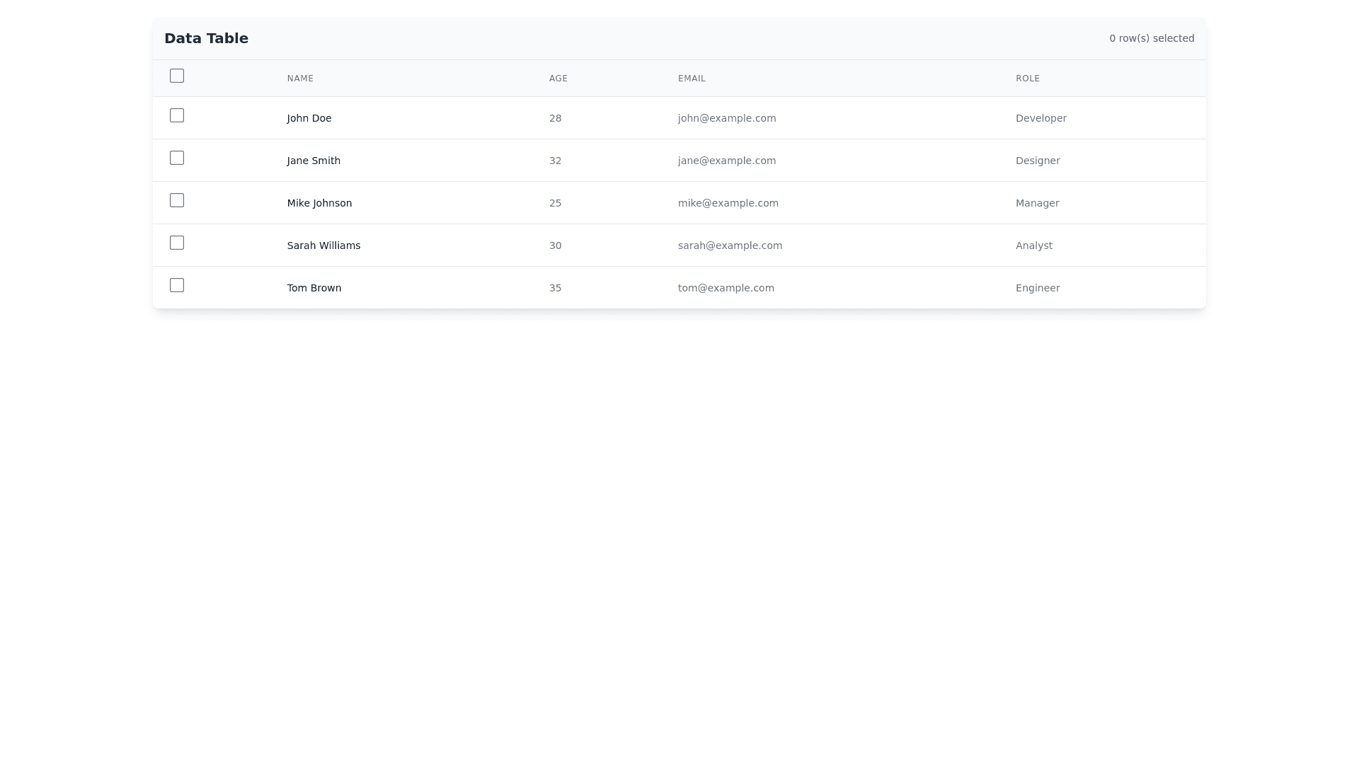Click the Developer role cell

[1040, 118]
